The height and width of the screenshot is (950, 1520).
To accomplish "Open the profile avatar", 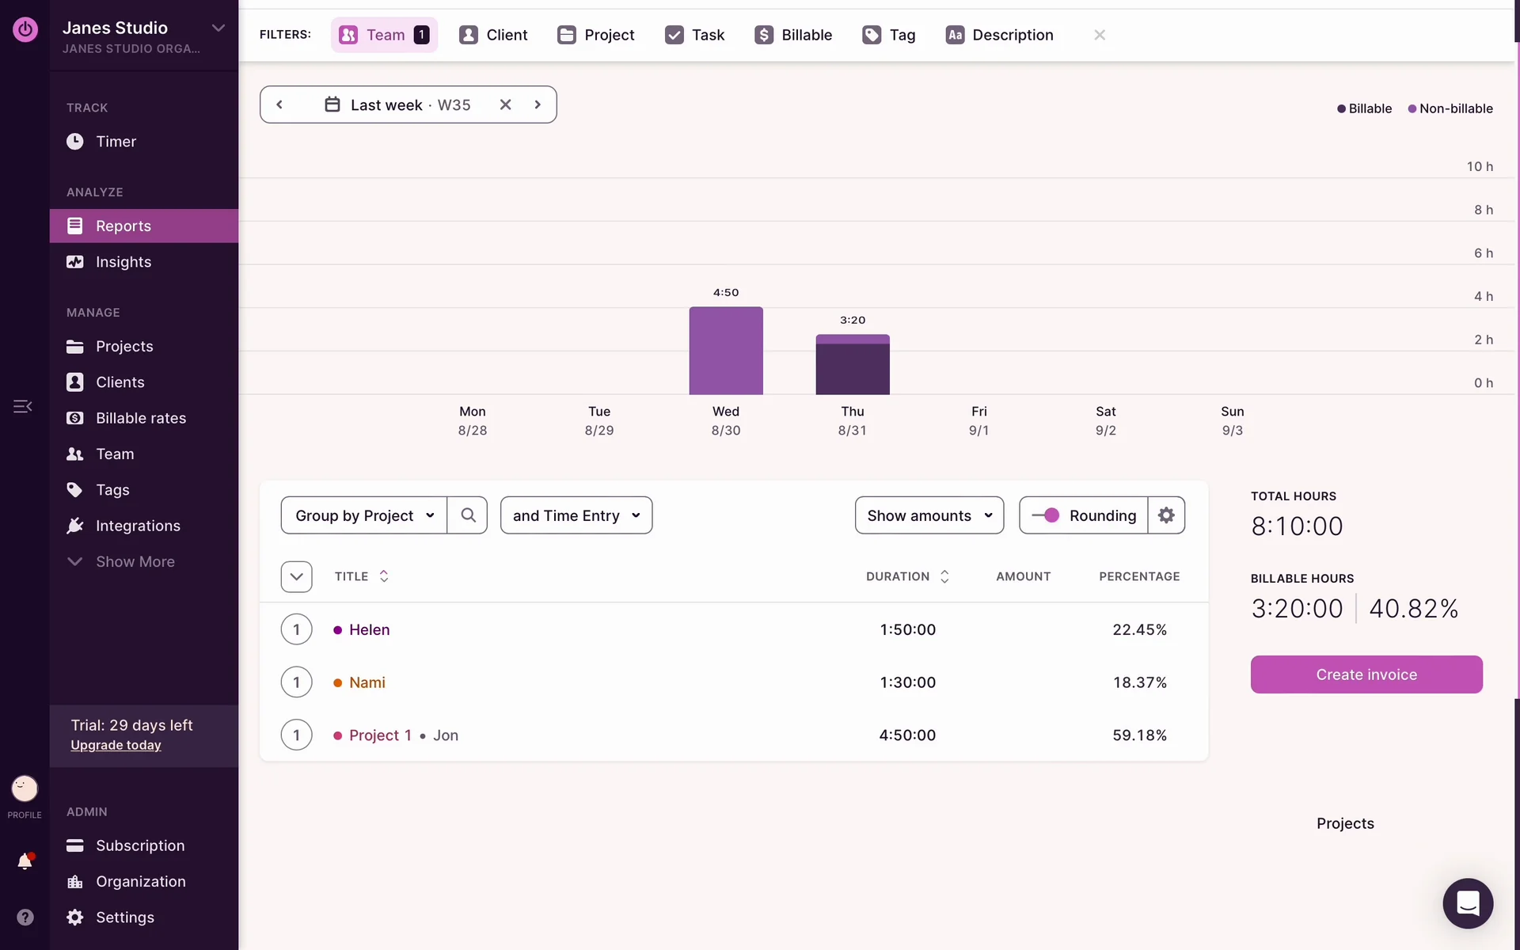I will coord(25,788).
